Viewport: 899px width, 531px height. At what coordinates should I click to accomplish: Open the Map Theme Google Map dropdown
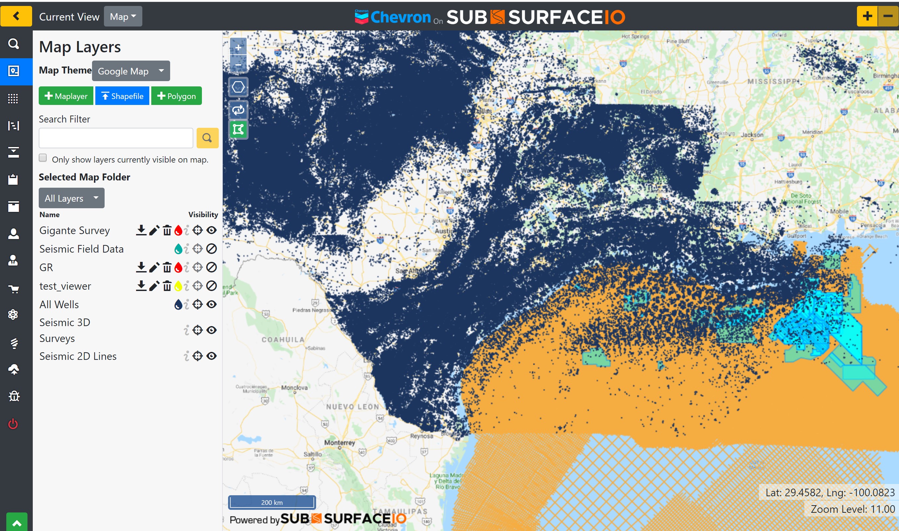[130, 71]
